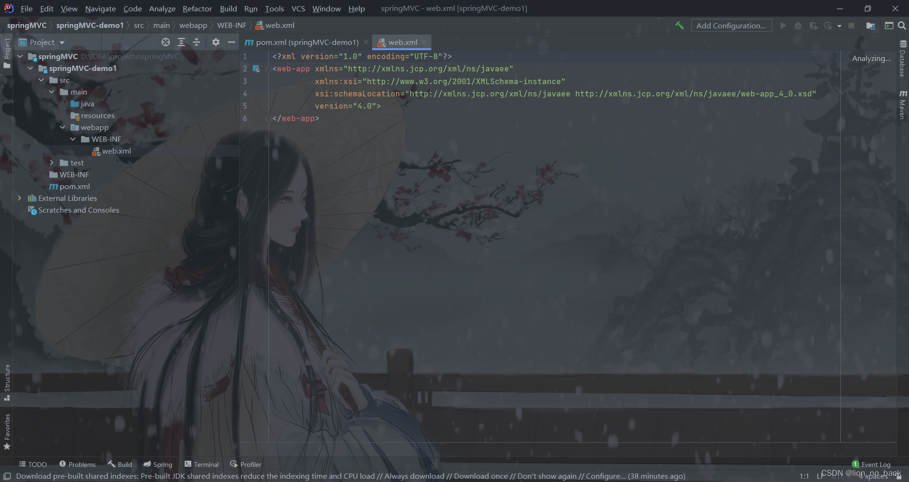Close the pom.xml editor tab

pyautogui.click(x=366, y=42)
